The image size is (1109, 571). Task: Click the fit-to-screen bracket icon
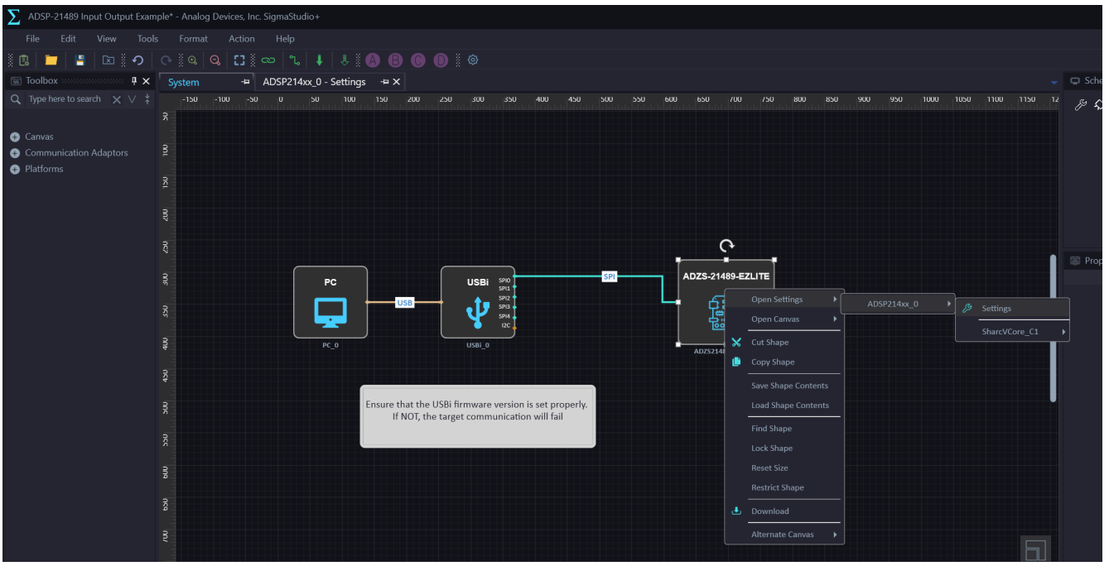click(x=239, y=60)
